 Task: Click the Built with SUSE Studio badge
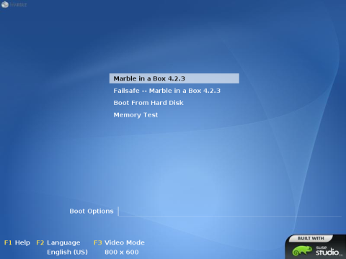[x=316, y=247]
